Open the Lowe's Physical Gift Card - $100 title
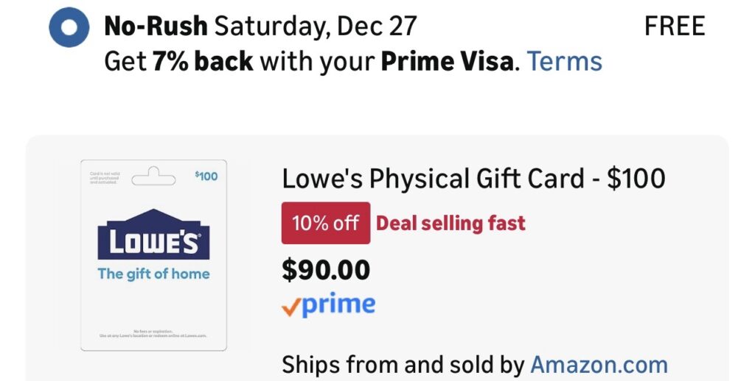 coord(473,179)
